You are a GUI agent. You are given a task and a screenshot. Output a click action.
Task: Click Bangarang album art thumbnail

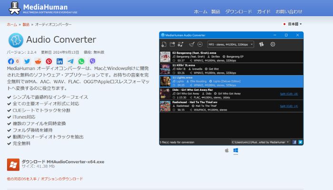[165, 57]
